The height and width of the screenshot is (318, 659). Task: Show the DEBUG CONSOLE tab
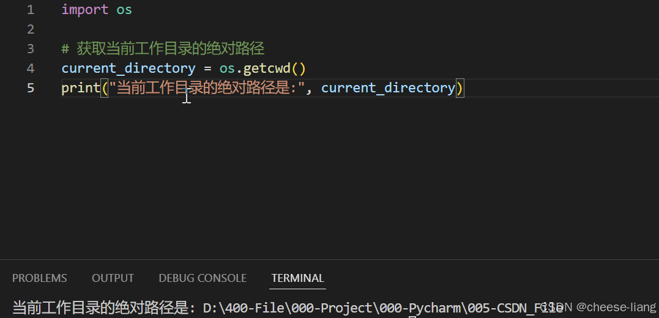click(x=203, y=278)
